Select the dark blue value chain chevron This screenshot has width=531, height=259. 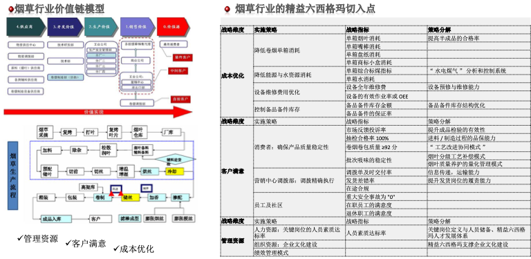(x=65, y=27)
